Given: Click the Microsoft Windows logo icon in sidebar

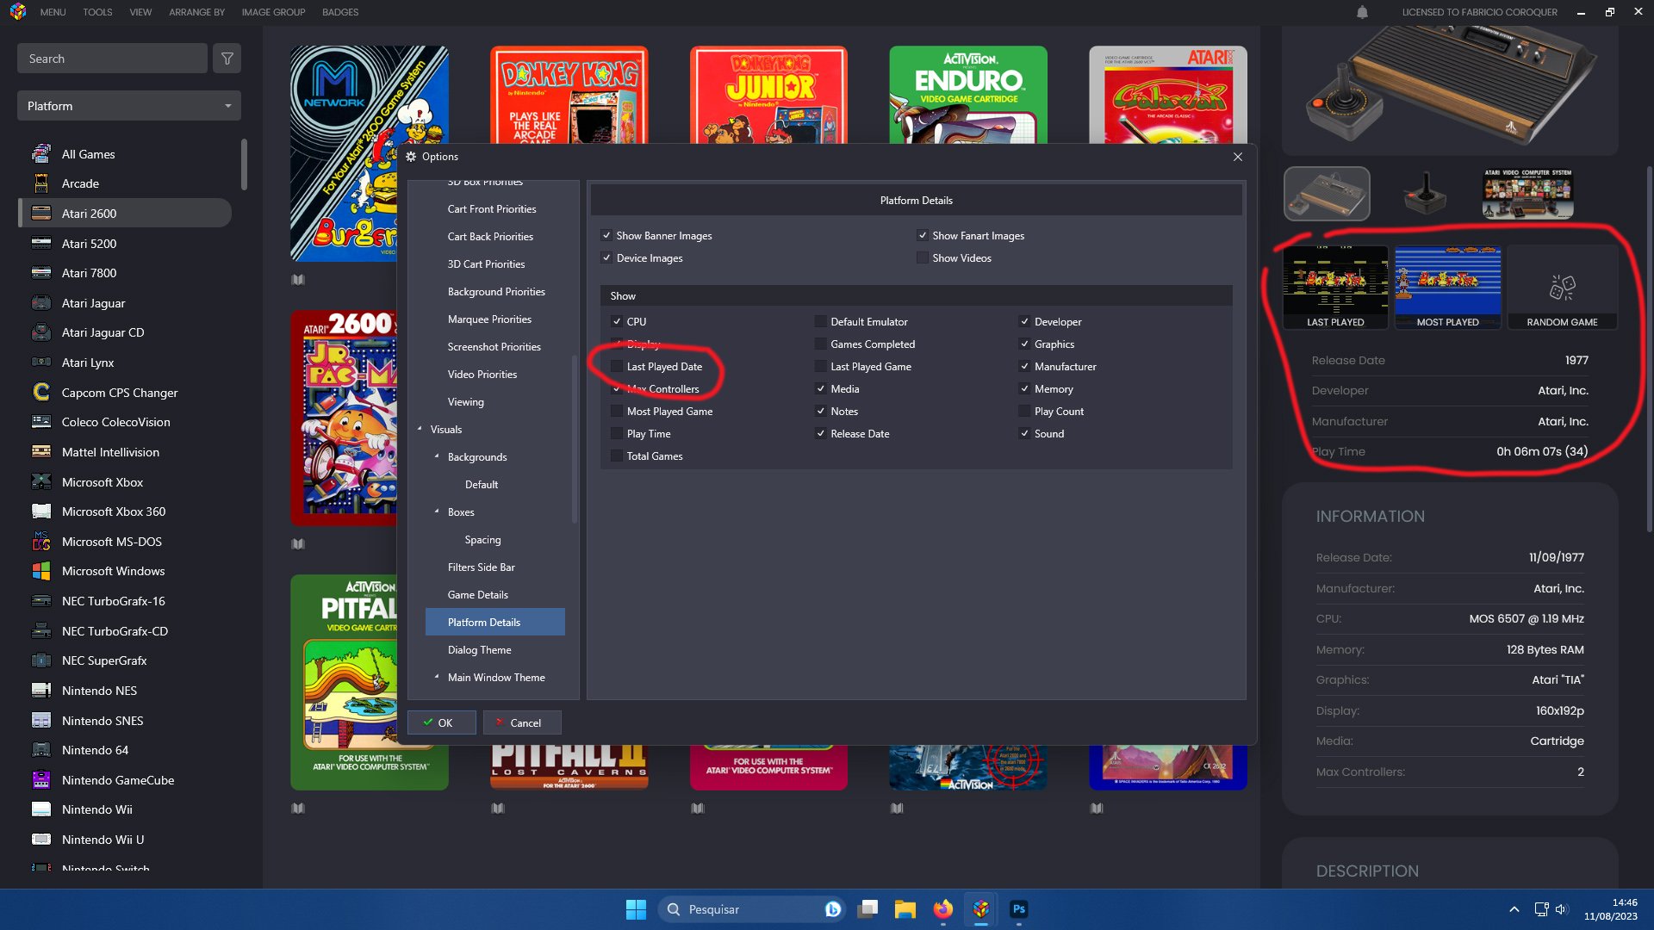Looking at the screenshot, I should (x=40, y=571).
